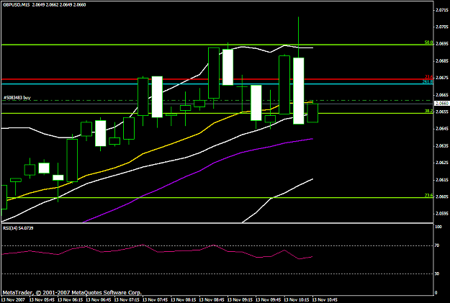450x303 pixels.
Task: Click the 2.0635 price scale label
Action: click(x=441, y=146)
